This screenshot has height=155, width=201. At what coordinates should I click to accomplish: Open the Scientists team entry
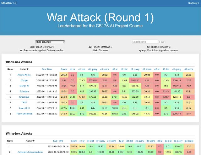click(x=24, y=91)
